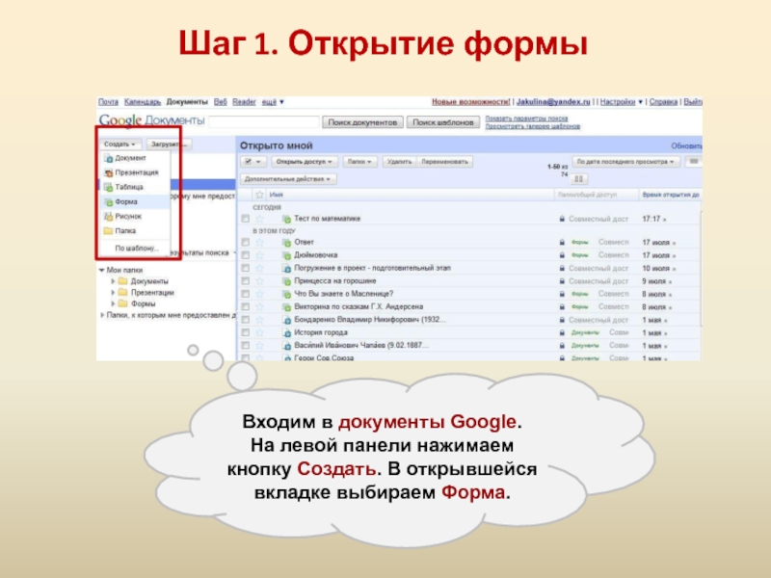Viewport: 771px width, 578px height.
Task: Open the select-all checkbox dropdown
Action: coord(253,162)
